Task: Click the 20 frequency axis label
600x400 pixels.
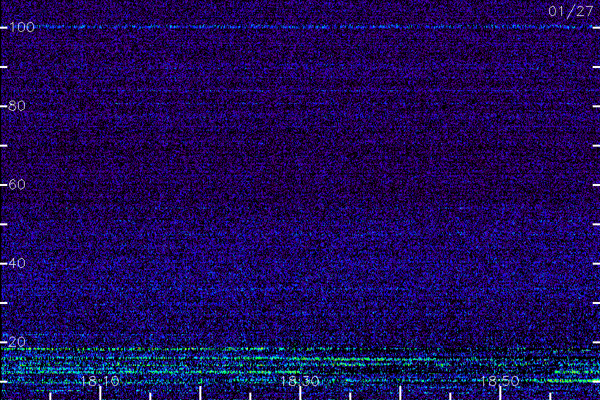Action: (17, 342)
